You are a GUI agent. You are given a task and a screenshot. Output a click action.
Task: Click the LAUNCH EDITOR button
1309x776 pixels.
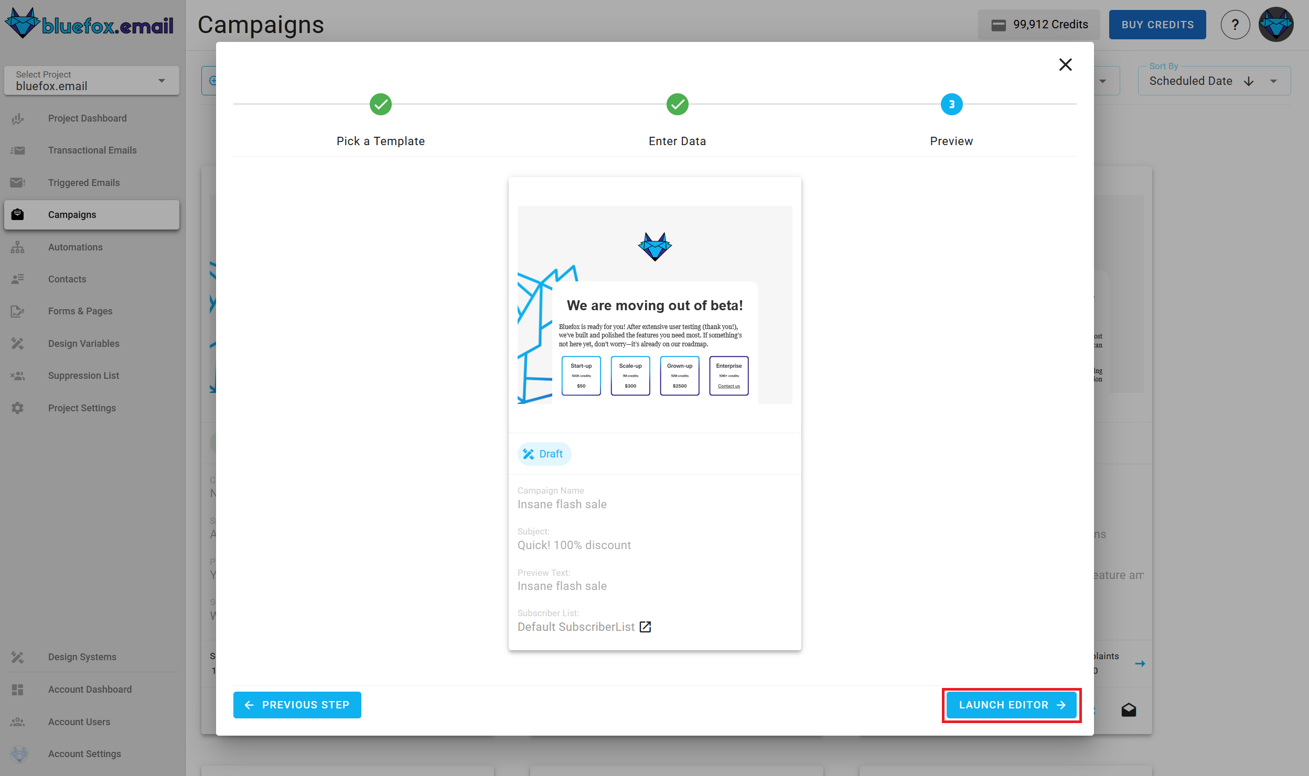(1012, 705)
